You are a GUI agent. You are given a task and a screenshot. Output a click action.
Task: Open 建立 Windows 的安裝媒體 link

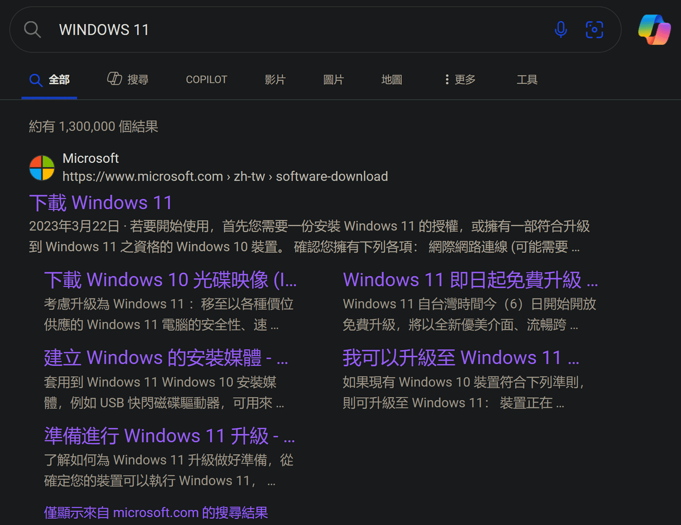[166, 358]
